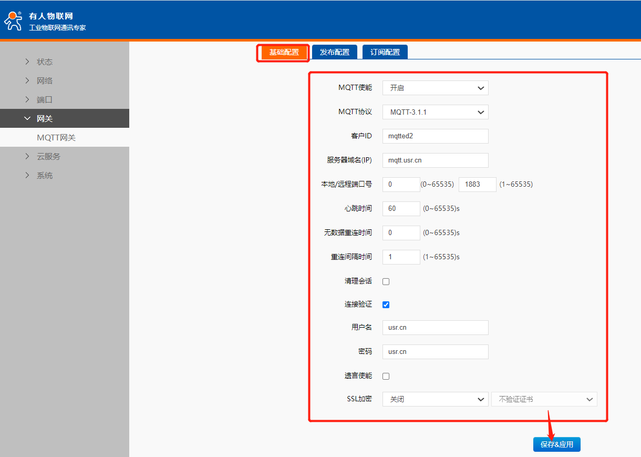This screenshot has width=641, height=457.
Task: Open the SSL加密 dropdown
Action: [x=435, y=399]
